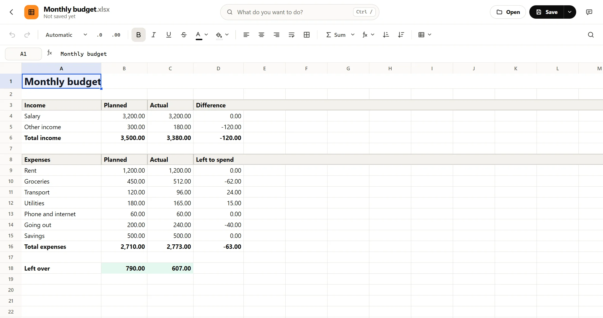
Task: Select the '512.00' groceries actual cell
Action: 170,181
